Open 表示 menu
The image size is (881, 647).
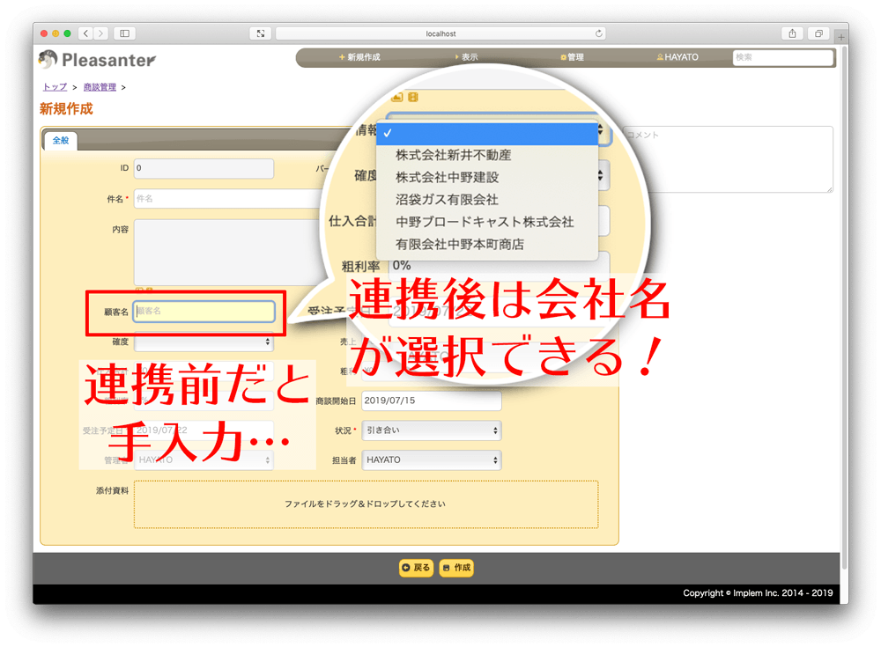(466, 57)
